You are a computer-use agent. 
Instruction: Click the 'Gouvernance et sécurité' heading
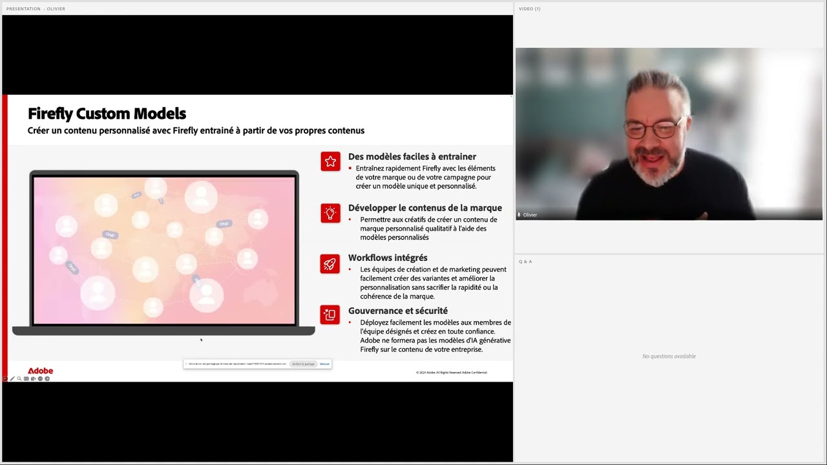(x=398, y=311)
